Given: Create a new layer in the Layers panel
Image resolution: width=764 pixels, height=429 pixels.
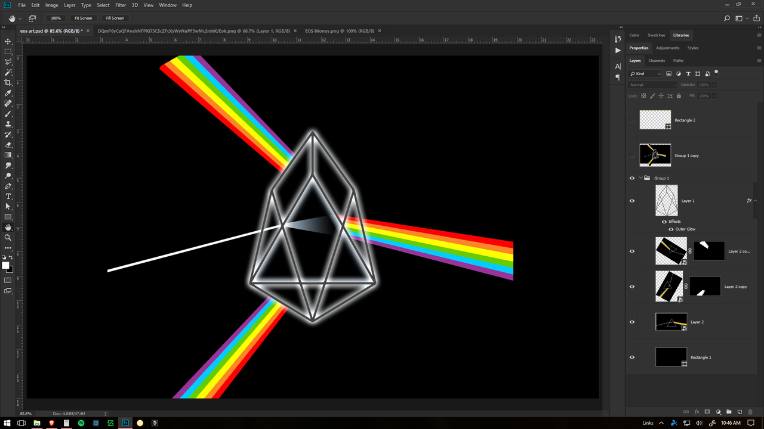Looking at the screenshot, I should pyautogui.click(x=740, y=412).
